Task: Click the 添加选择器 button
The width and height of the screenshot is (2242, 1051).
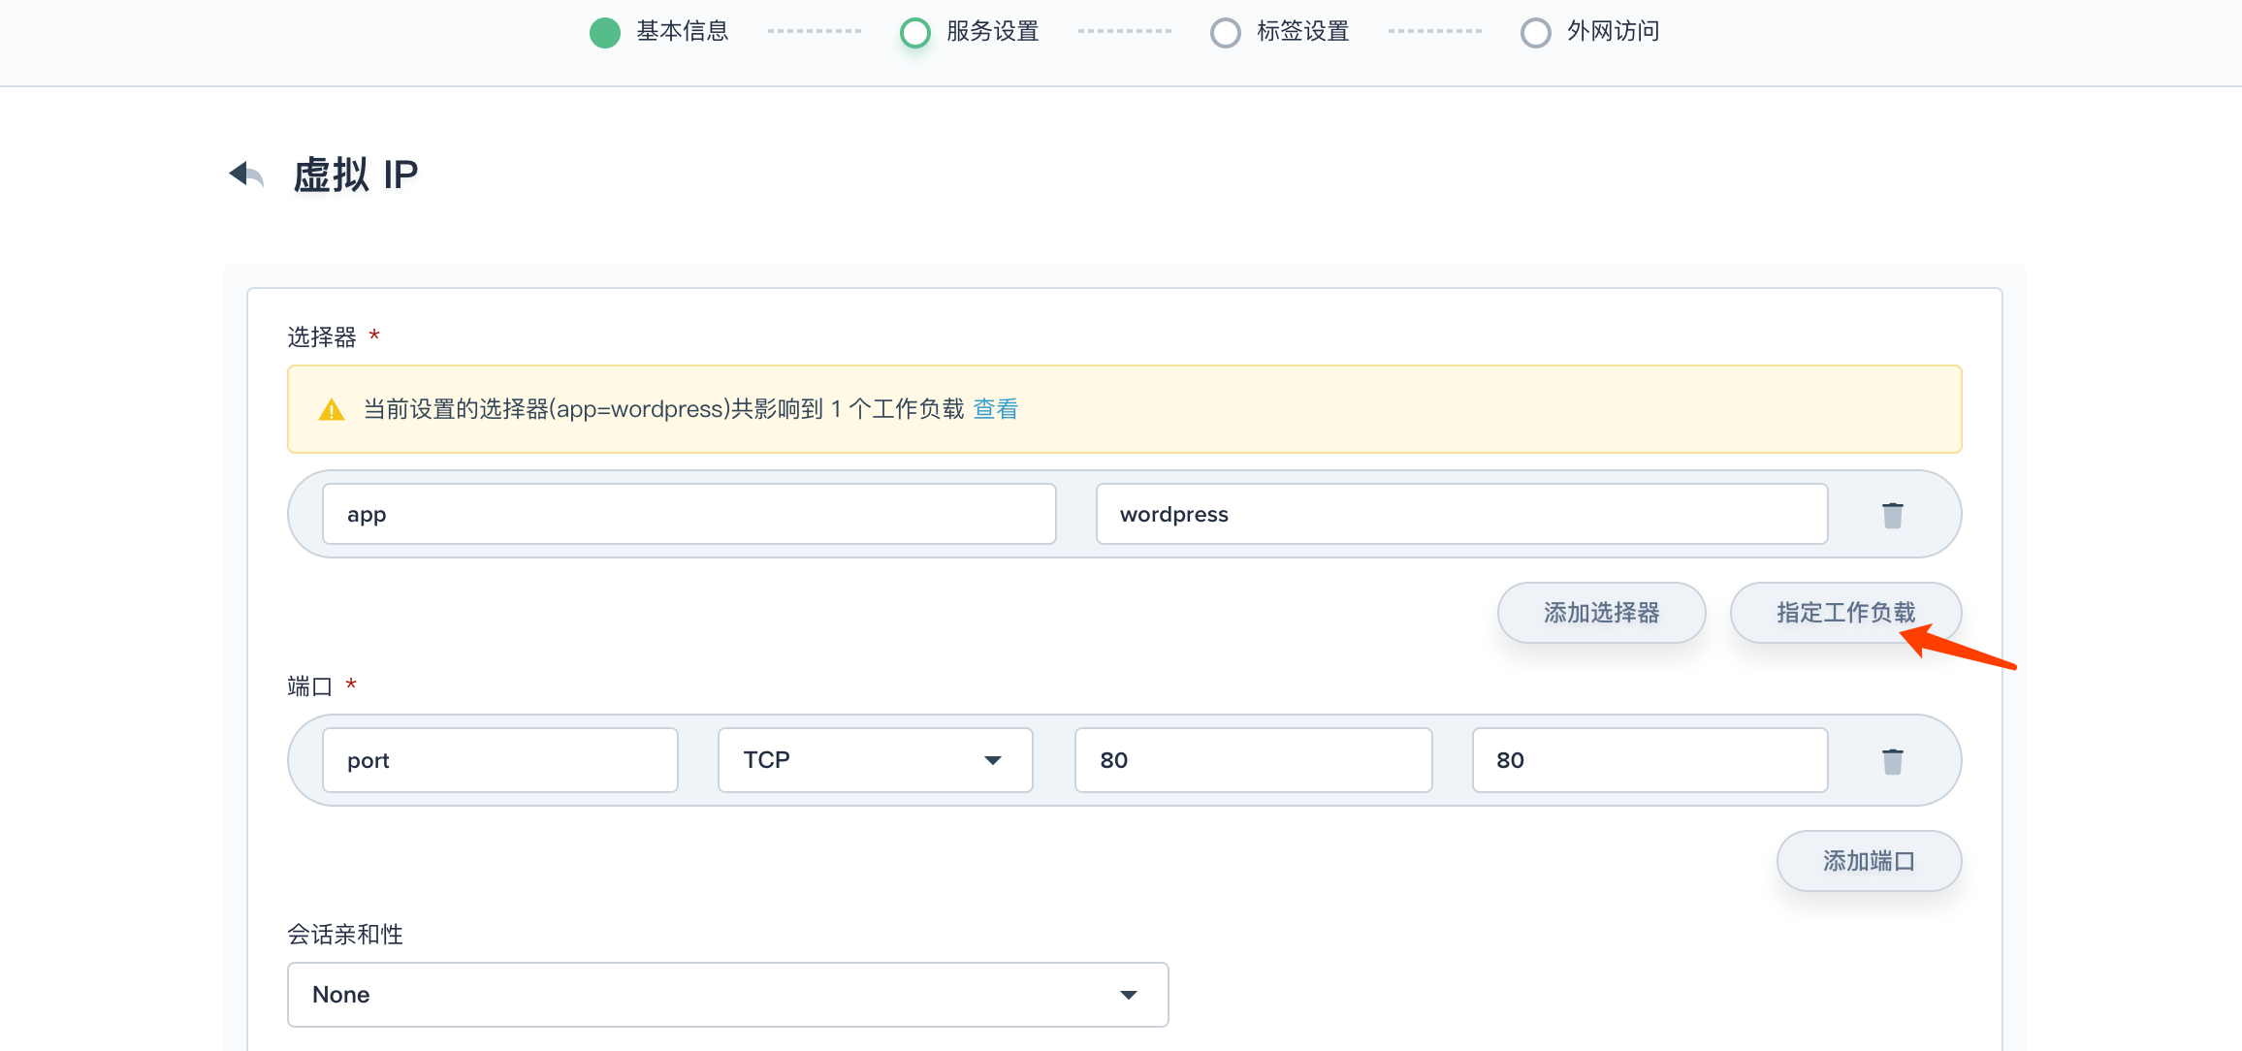Action: click(1601, 613)
